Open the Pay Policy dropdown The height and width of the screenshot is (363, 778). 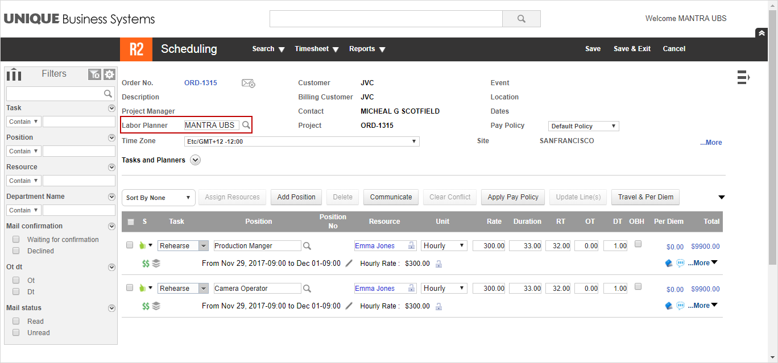(x=583, y=126)
